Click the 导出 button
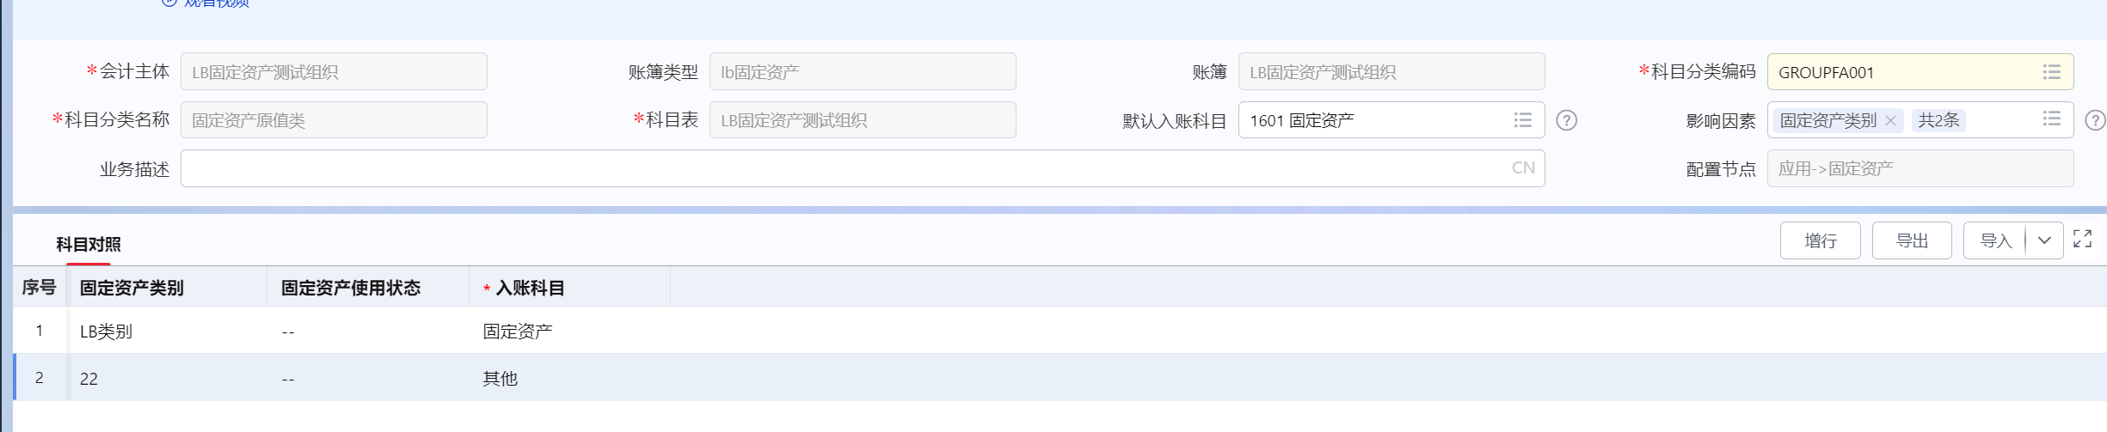The width and height of the screenshot is (2107, 432). (1912, 240)
